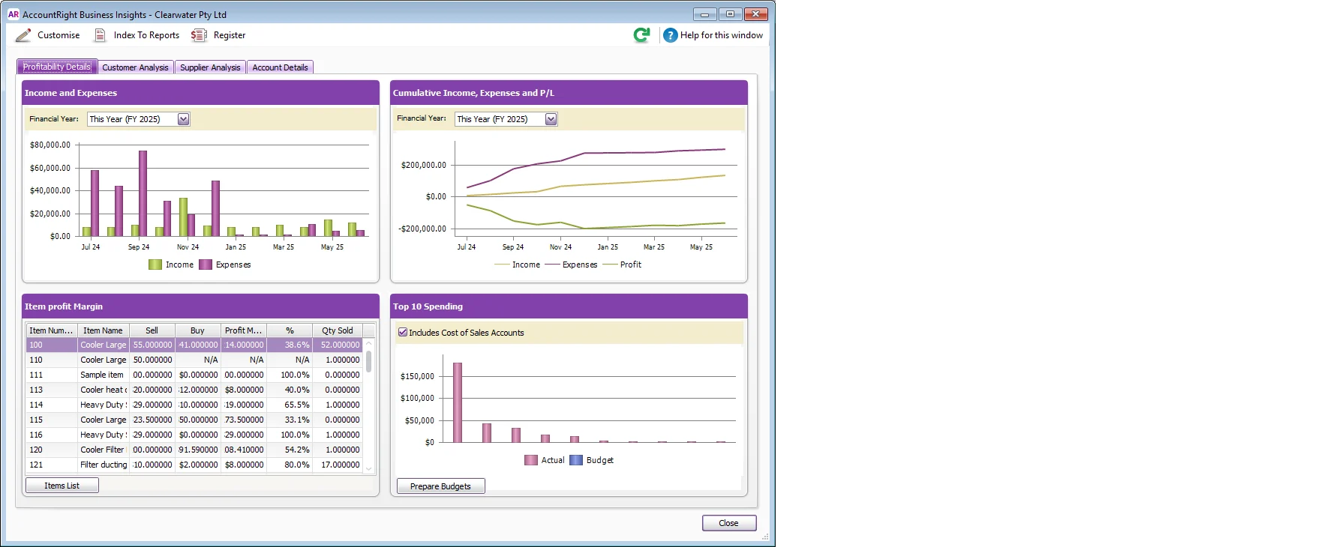
Task: Open Customise in the toolbar
Action: click(59, 35)
